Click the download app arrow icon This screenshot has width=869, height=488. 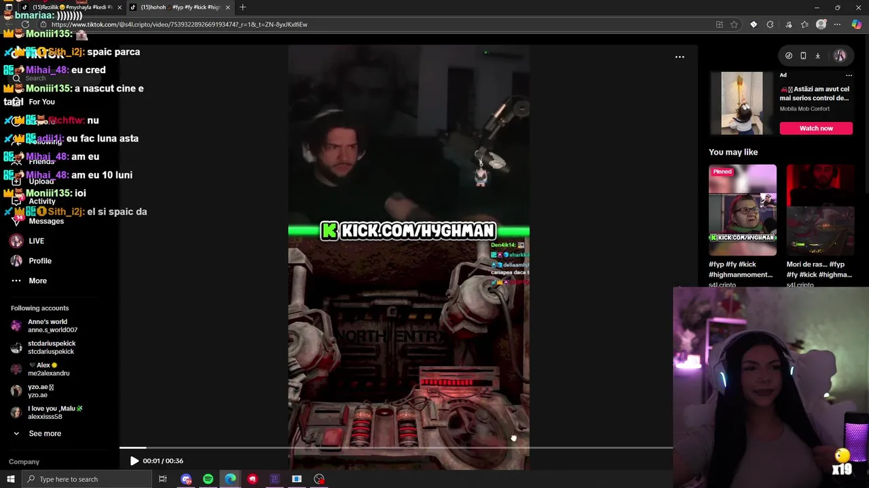tap(817, 56)
